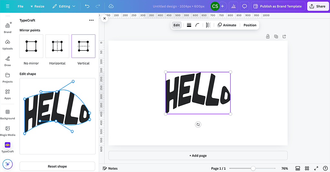Select the No mirror option
Image resolution: width=330 pixels, height=172 pixels.
[x=31, y=46]
